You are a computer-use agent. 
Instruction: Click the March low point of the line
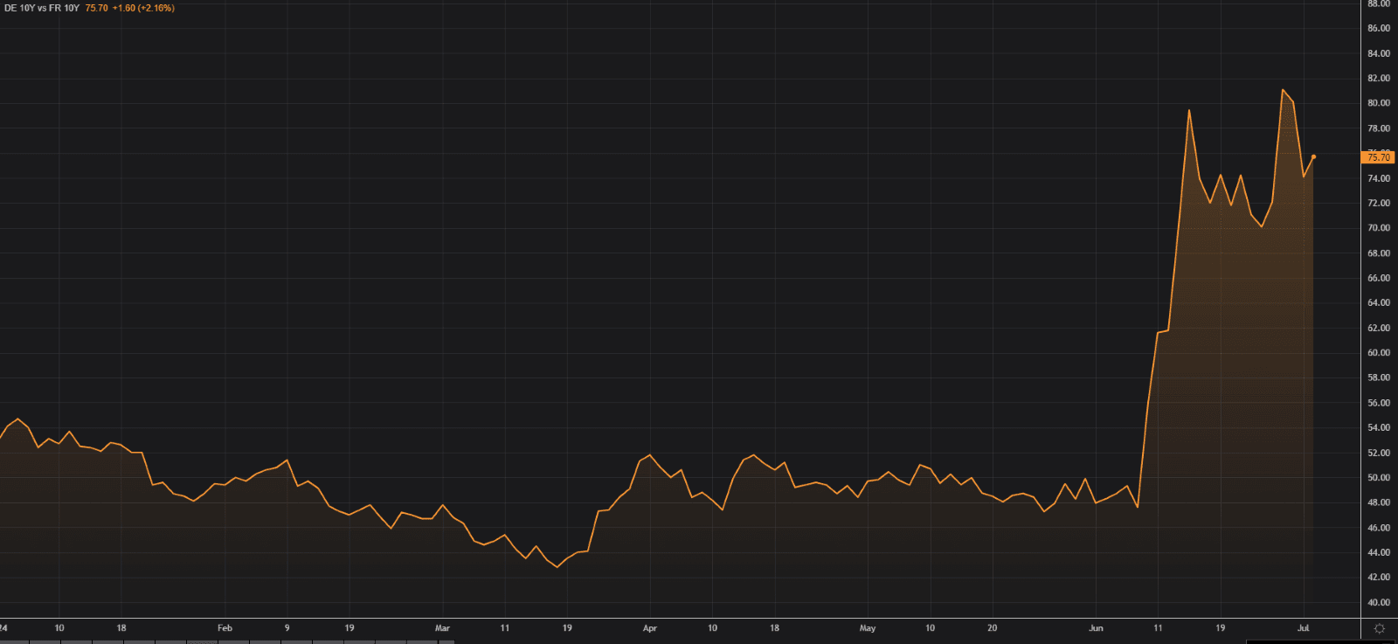coord(557,567)
